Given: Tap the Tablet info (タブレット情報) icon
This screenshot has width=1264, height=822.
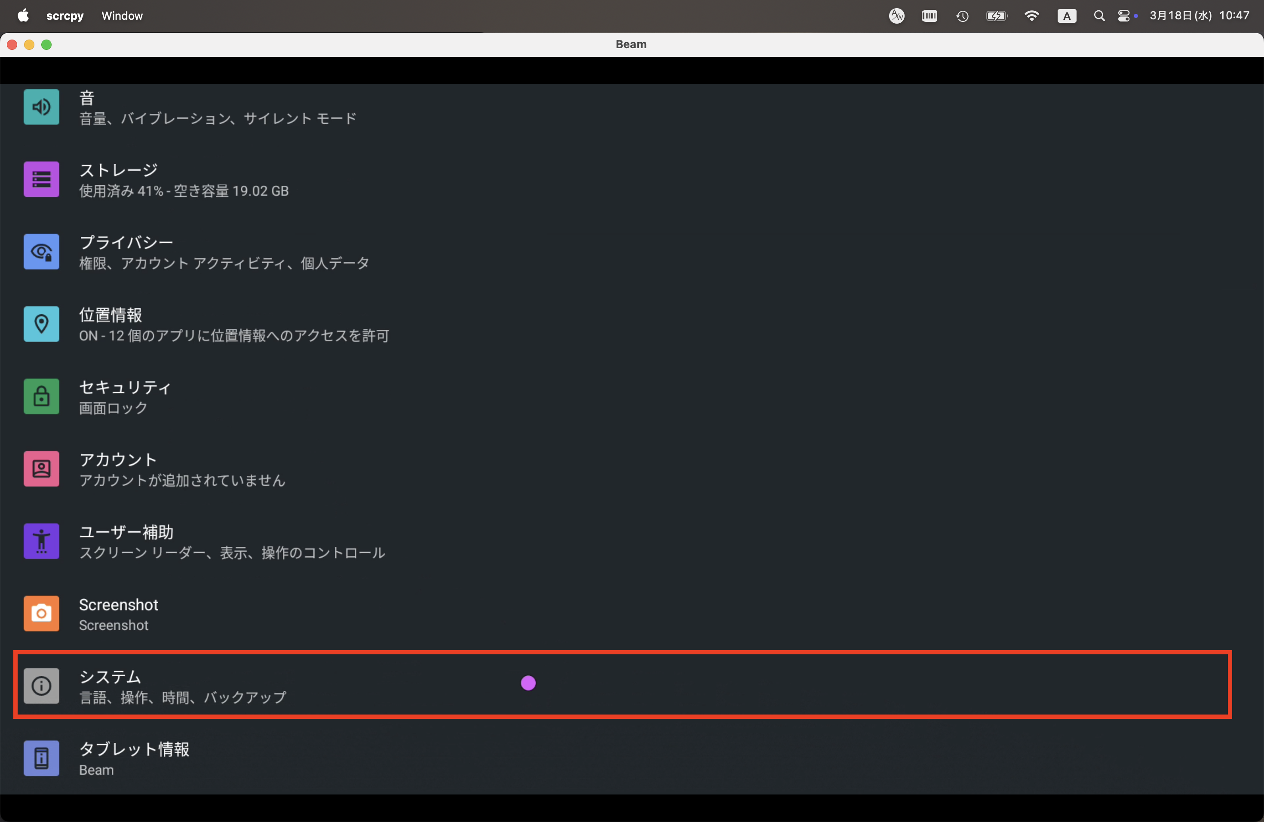Looking at the screenshot, I should (x=41, y=758).
